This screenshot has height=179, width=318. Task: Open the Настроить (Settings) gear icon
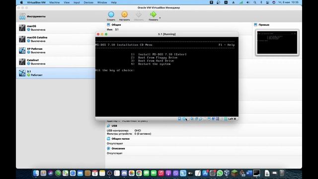(124, 16)
